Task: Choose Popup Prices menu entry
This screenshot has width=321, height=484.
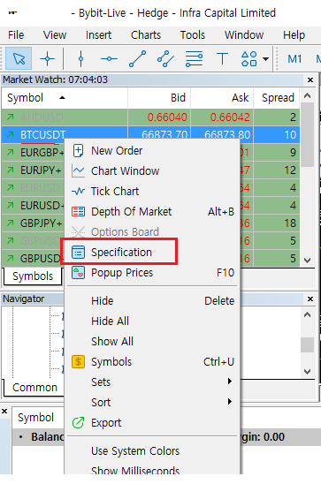Action: [152, 273]
